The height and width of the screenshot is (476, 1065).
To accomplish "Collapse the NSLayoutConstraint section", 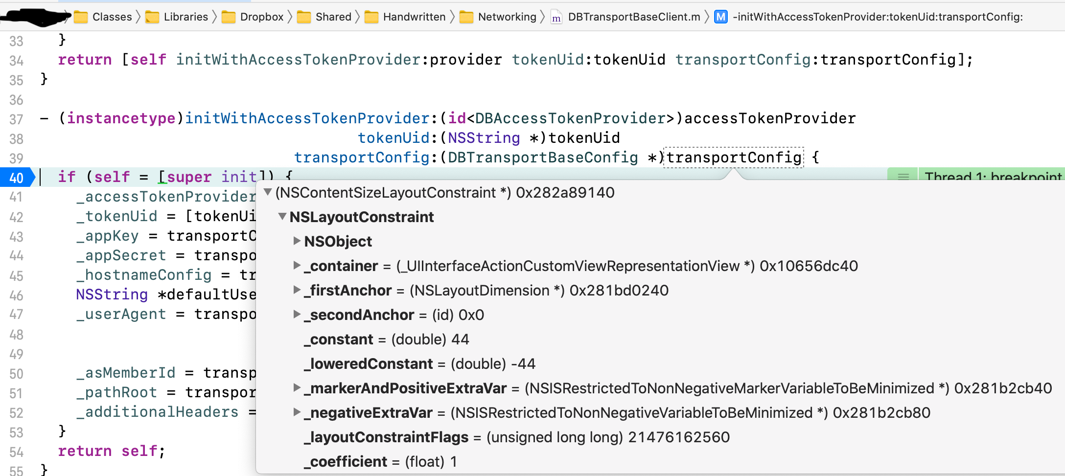I will pyautogui.click(x=282, y=216).
